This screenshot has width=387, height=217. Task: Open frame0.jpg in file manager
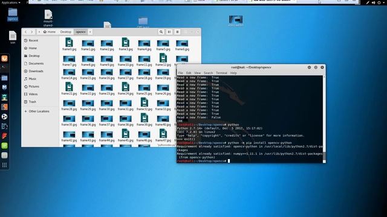click(x=69, y=45)
